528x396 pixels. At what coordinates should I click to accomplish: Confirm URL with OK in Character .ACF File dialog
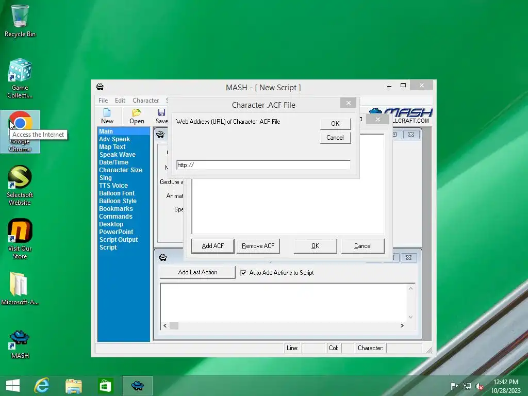coord(335,124)
